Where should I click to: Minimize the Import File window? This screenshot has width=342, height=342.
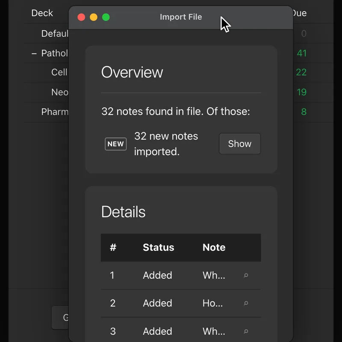(x=94, y=17)
